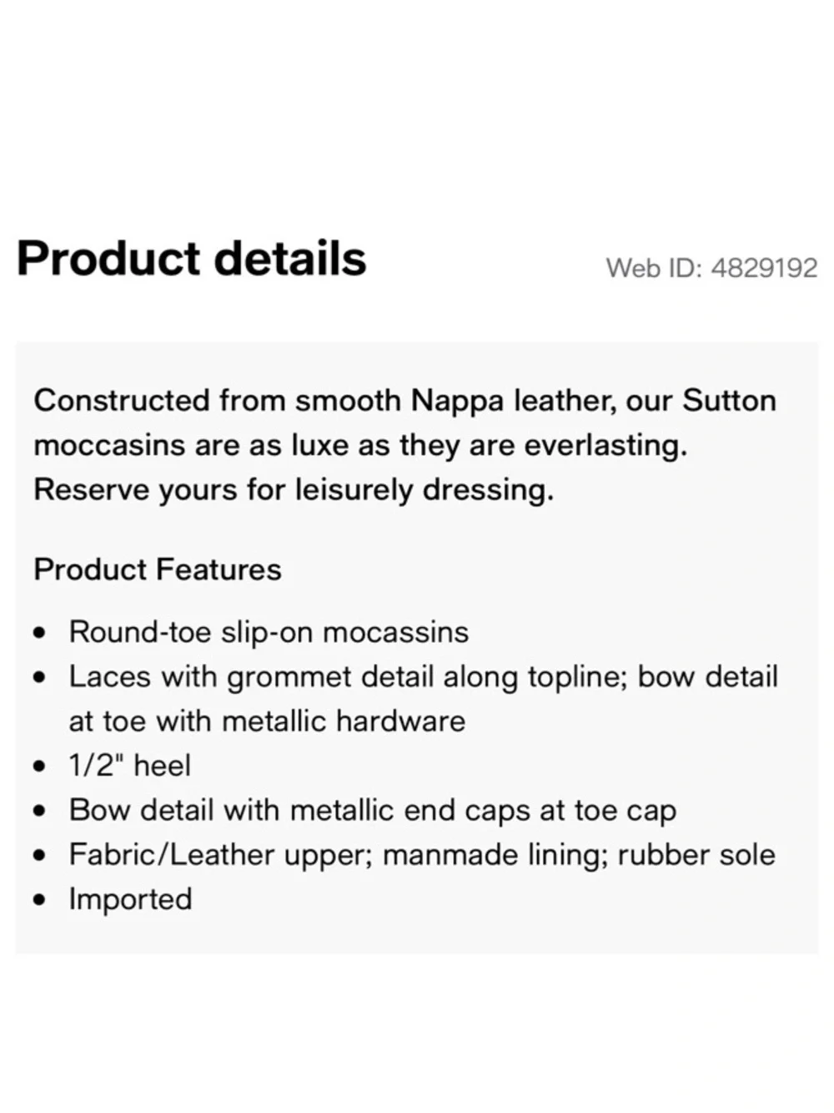Viewport: 834px width, 1113px height.
Task: Click the Product Features subheading
Action: [158, 569]
